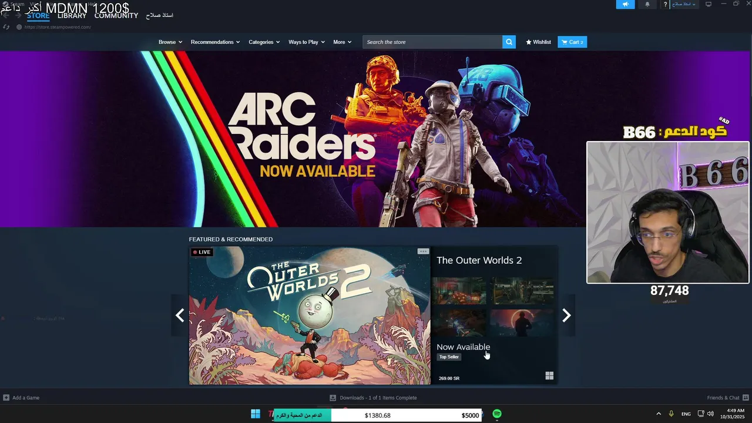
Task: Click the Windows platform icon
Action: (x=549, y=375)
